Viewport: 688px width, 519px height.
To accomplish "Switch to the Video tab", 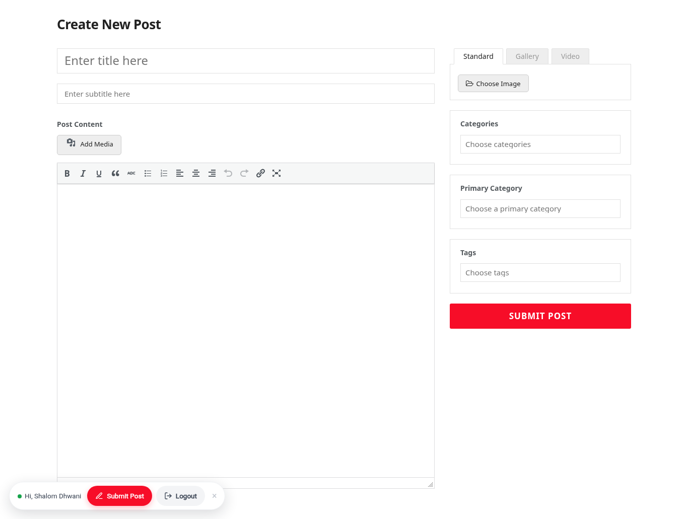I will click(570, 56).
